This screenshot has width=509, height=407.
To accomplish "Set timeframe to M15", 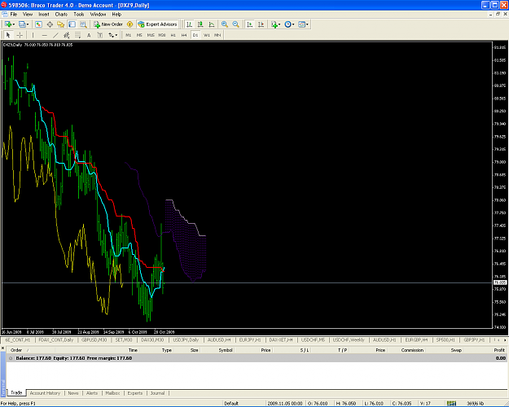I will (x=151, y=35).
